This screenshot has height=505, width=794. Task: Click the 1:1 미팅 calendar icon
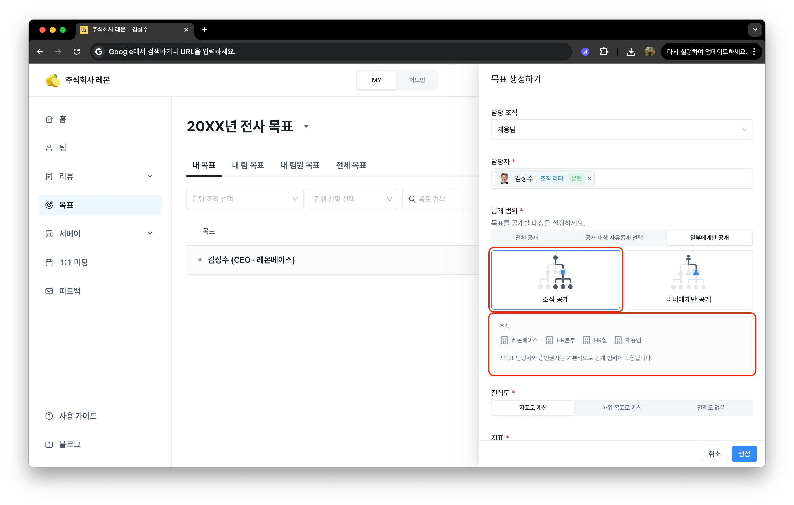pyautogui.click(x=49, y=262)
